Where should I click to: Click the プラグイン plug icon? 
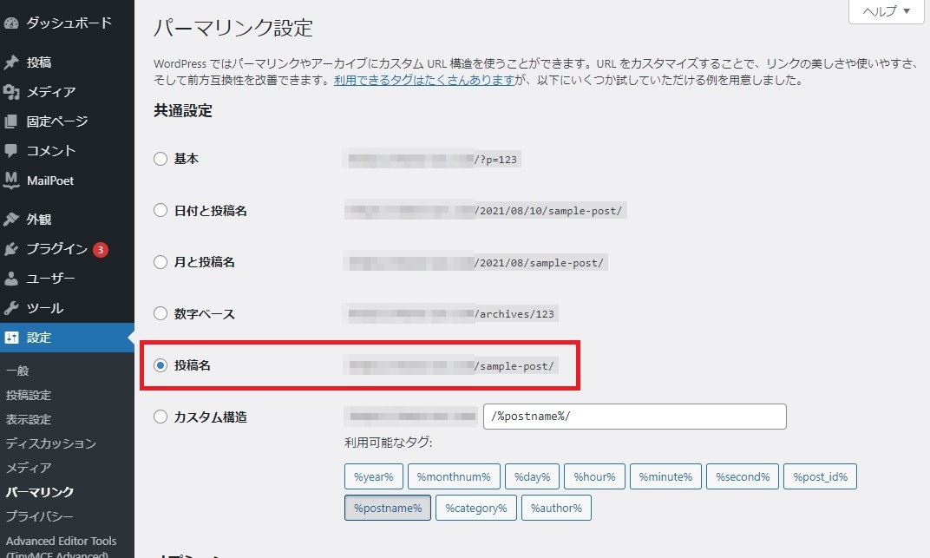11,249
